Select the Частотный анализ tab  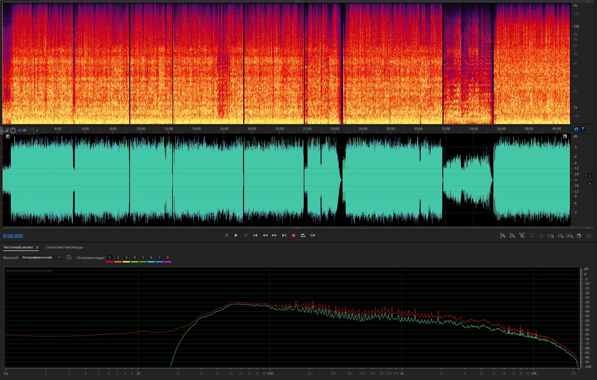[x=18, y=247]
